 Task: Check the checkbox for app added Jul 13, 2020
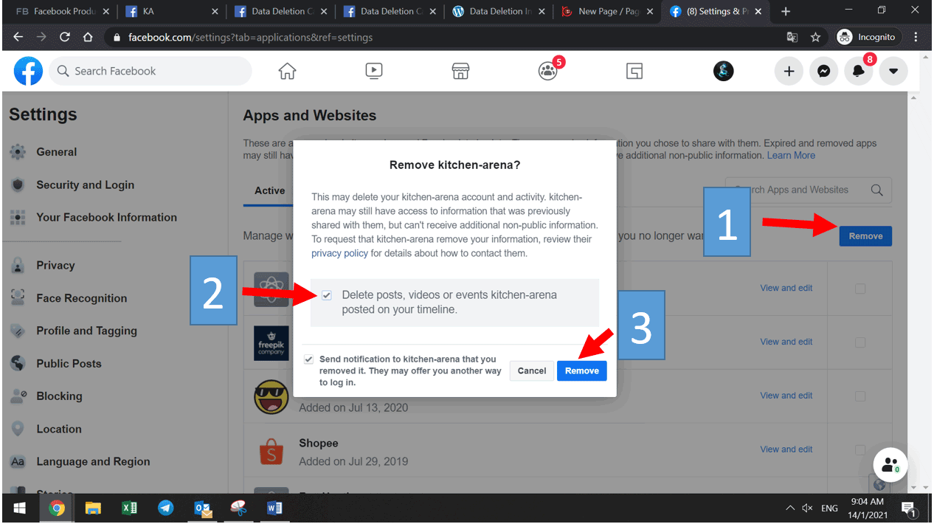point(860,396)
